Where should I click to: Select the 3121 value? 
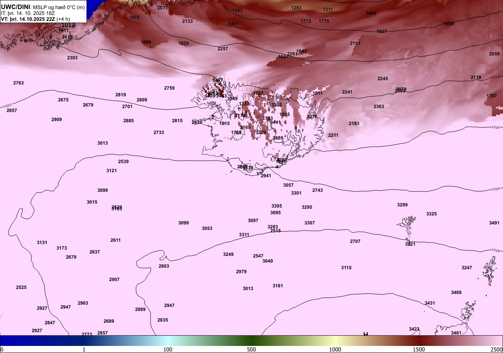click(x=112, y=171)
